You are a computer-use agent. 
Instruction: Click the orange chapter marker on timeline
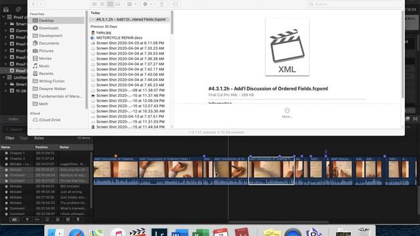tap(115, 155)
